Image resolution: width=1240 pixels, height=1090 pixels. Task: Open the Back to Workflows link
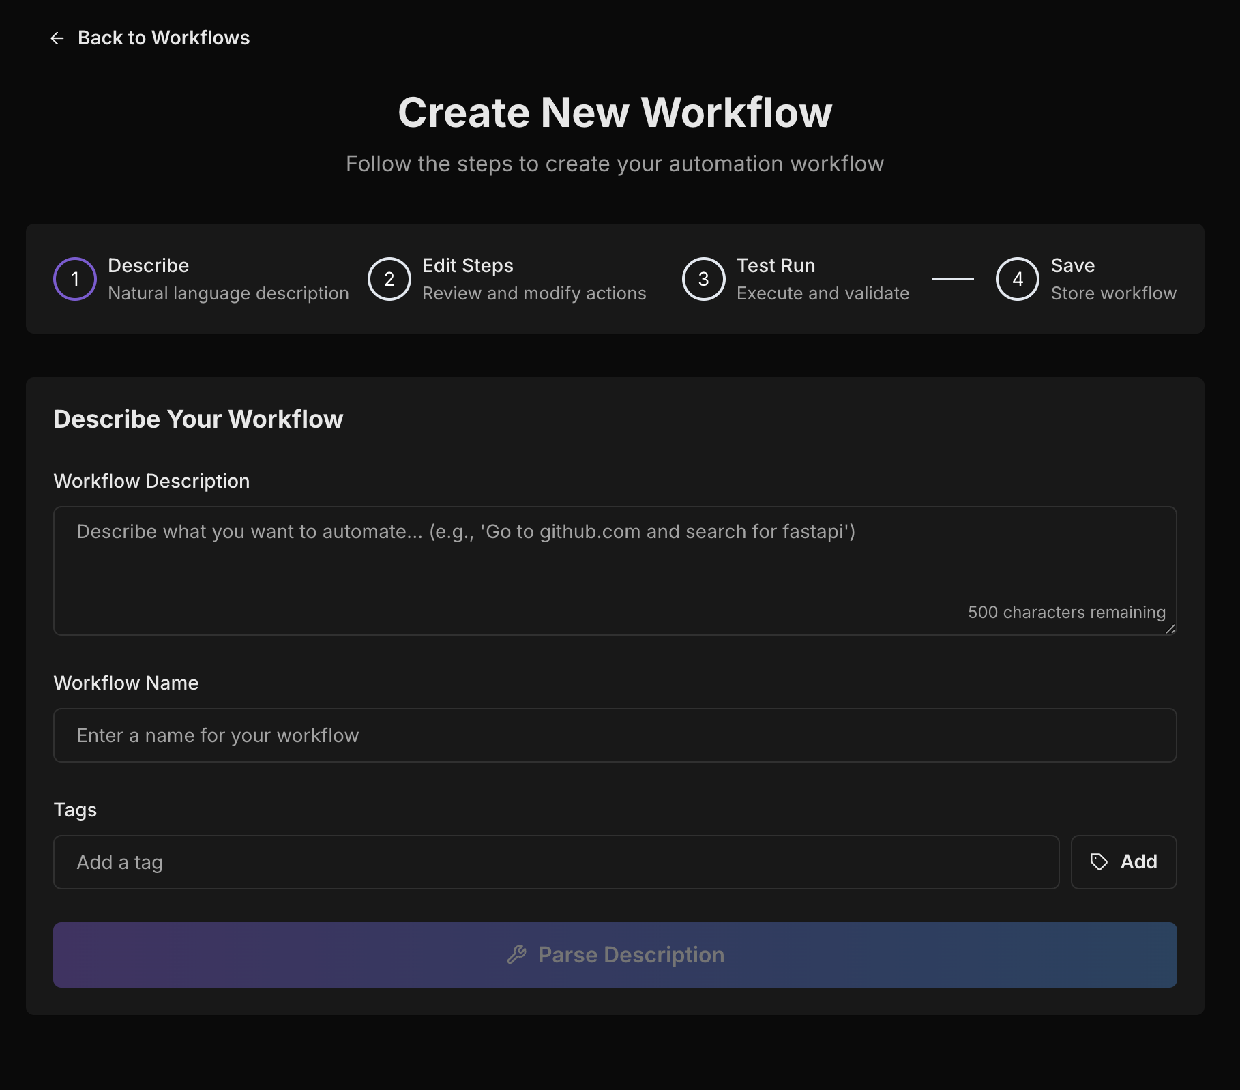164,38
